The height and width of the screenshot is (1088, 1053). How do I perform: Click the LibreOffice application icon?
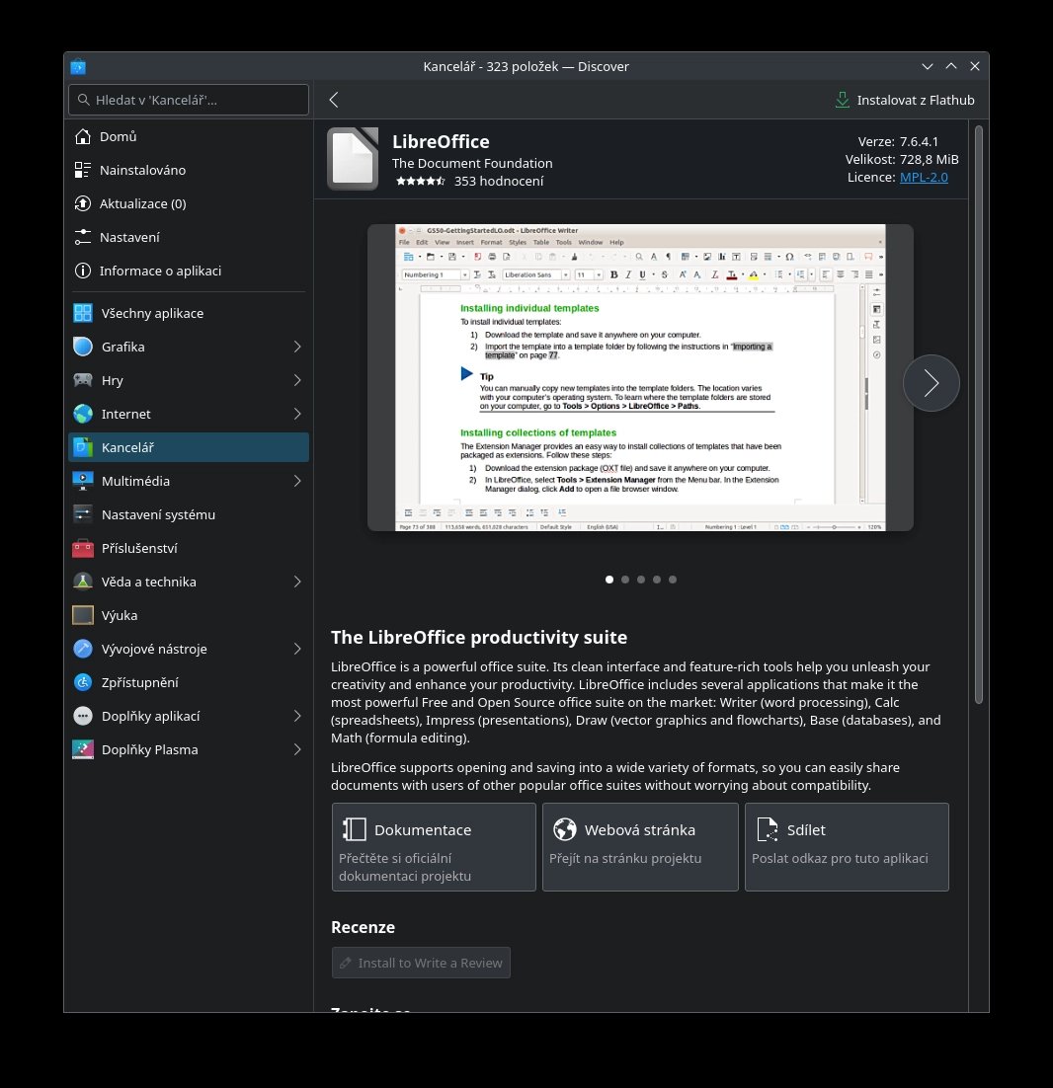353,159
